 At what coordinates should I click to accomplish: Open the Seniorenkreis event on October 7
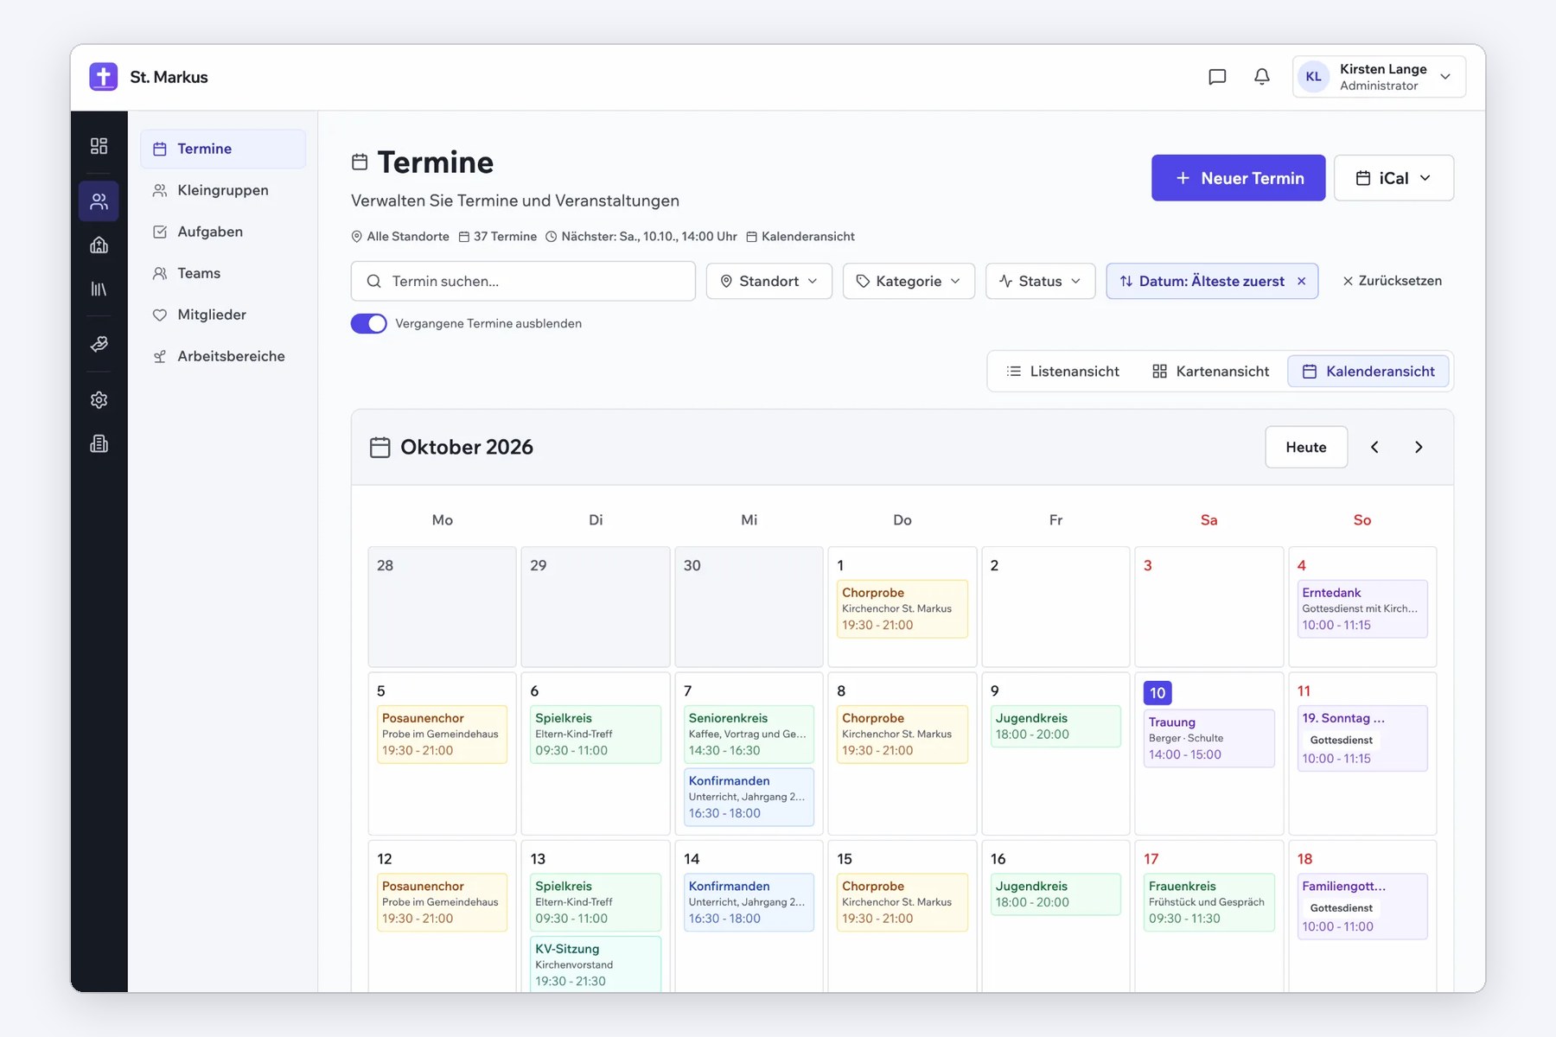[749, 735]
